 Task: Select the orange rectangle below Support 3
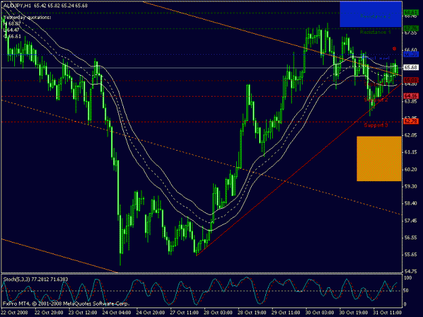pos(379,159)
